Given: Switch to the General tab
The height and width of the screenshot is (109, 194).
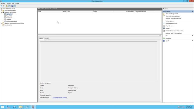Looking at the screenshot, I should [x=41, y=38].
